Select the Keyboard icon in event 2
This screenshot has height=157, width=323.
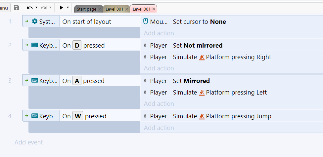pos(35,45)
